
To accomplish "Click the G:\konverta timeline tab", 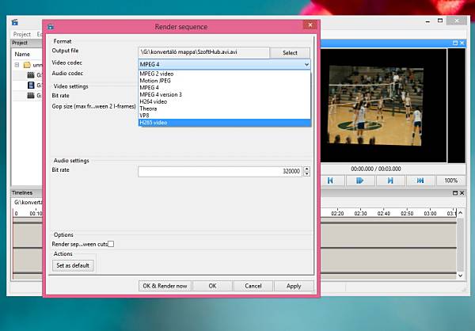I will click(x=28, y=202).
